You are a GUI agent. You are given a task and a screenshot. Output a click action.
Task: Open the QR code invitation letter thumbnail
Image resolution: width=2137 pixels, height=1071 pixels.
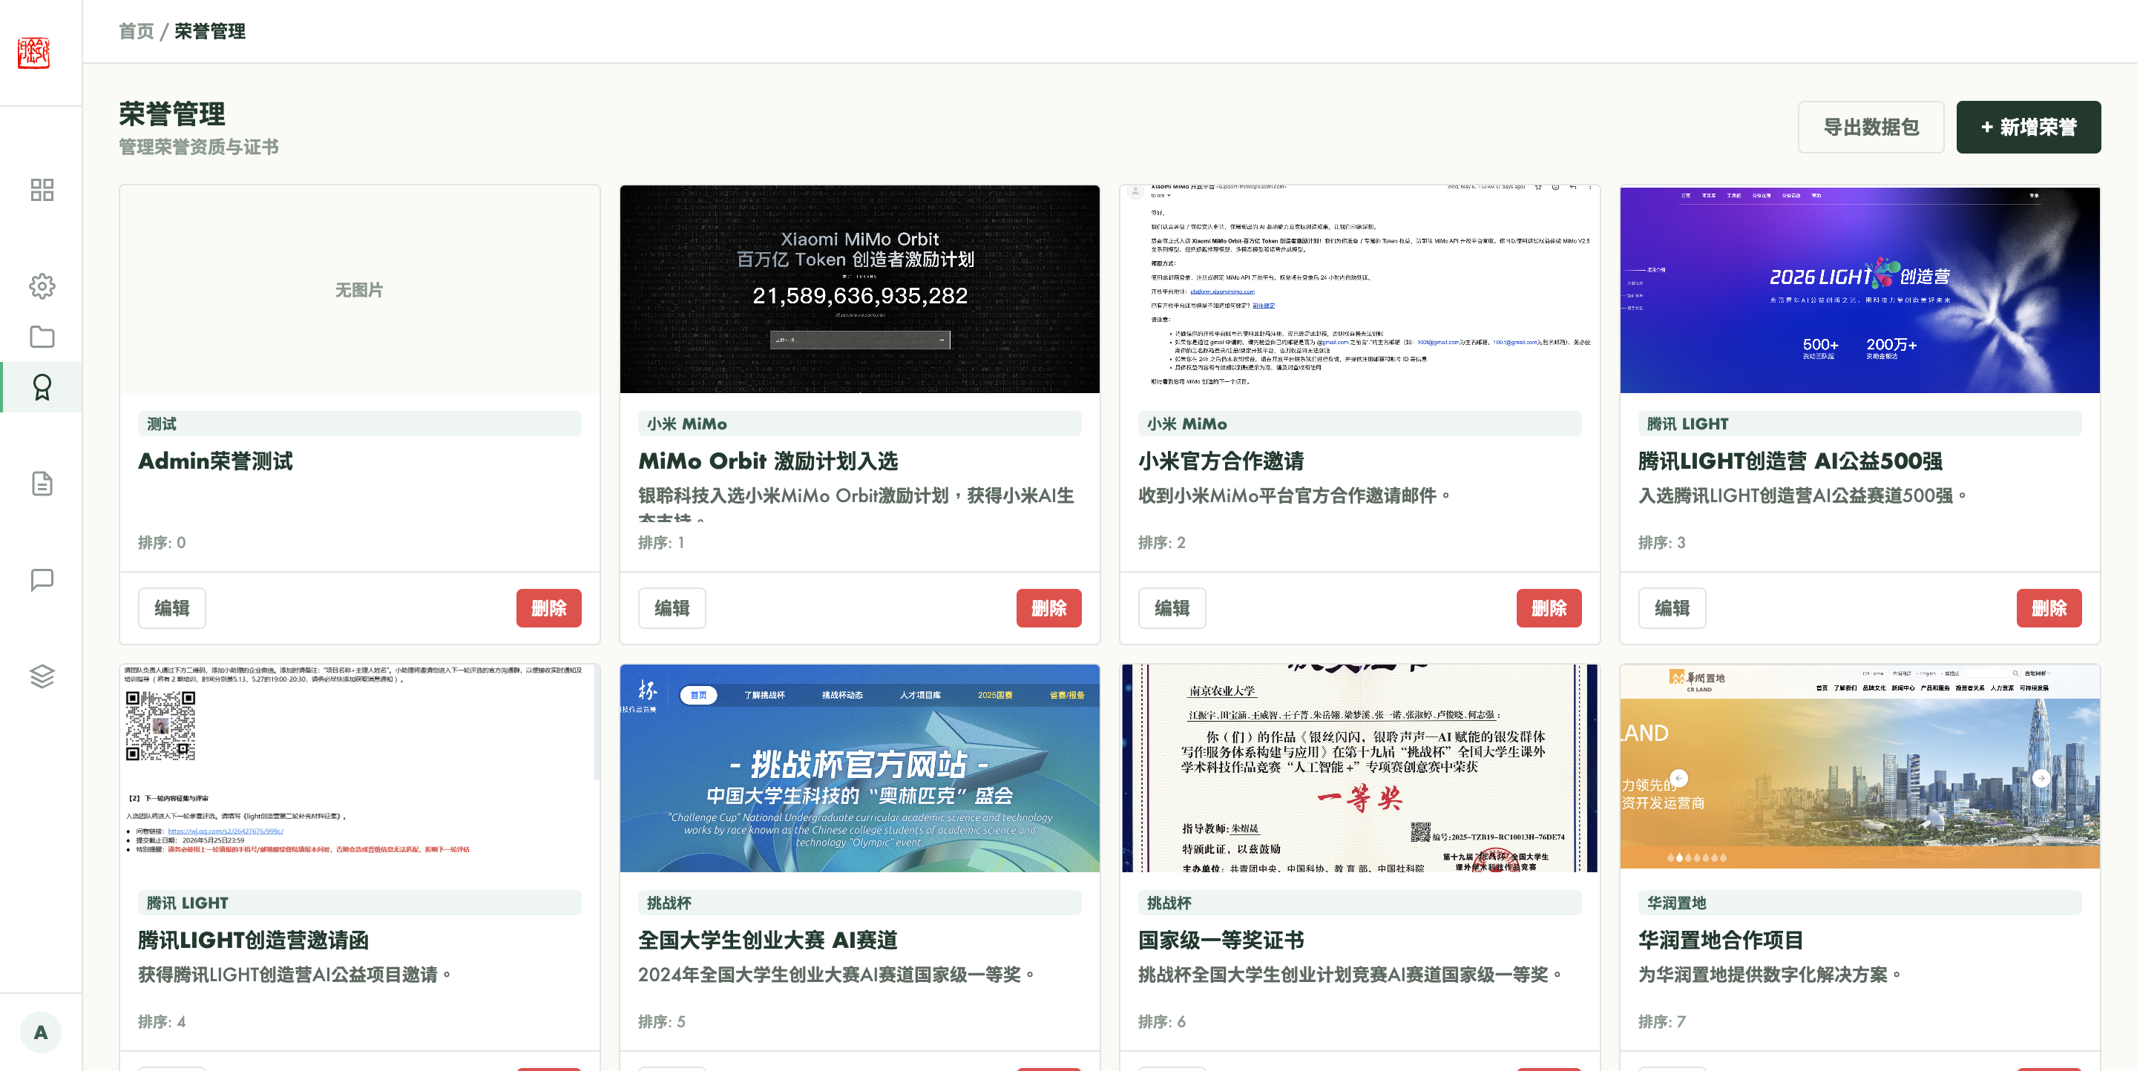359,768
